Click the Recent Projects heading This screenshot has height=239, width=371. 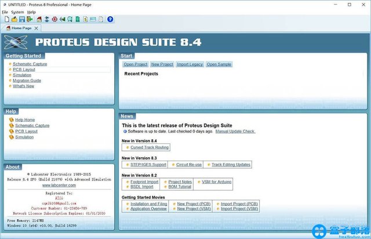point(141,74)
